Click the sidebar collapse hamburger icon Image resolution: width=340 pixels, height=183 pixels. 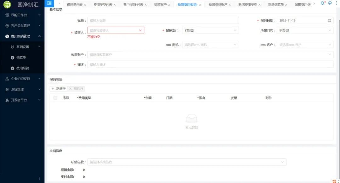[x=49, y=3]
